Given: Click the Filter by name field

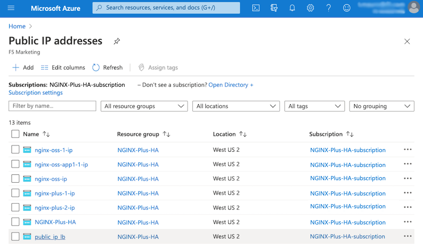Looking at the screenshot, I should click(52, 106).
